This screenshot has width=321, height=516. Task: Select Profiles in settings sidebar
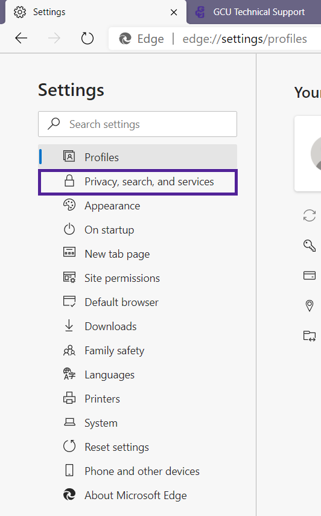[138, 157]
